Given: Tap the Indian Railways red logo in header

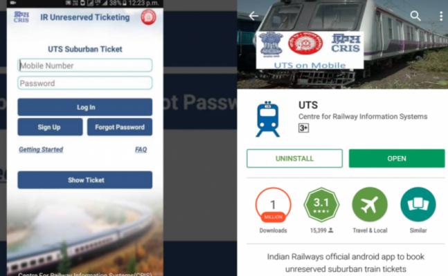Looking at the screenshot, I should point(148,17).
